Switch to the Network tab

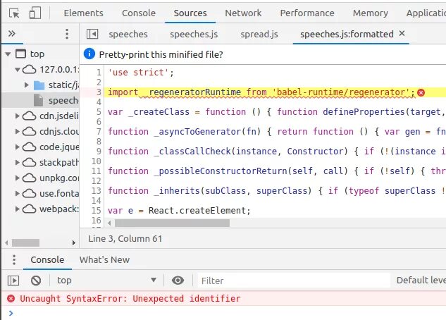243,13
